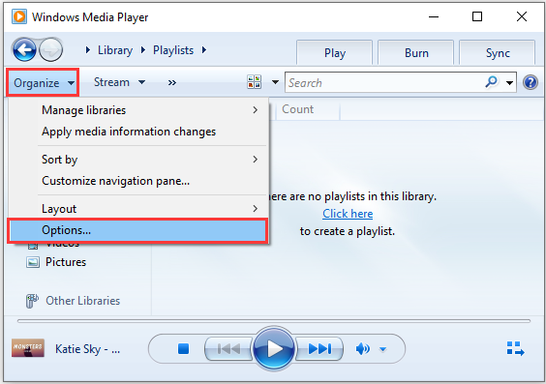
Task: Select Pictures in the navigation pane
Action: (66, 262)
